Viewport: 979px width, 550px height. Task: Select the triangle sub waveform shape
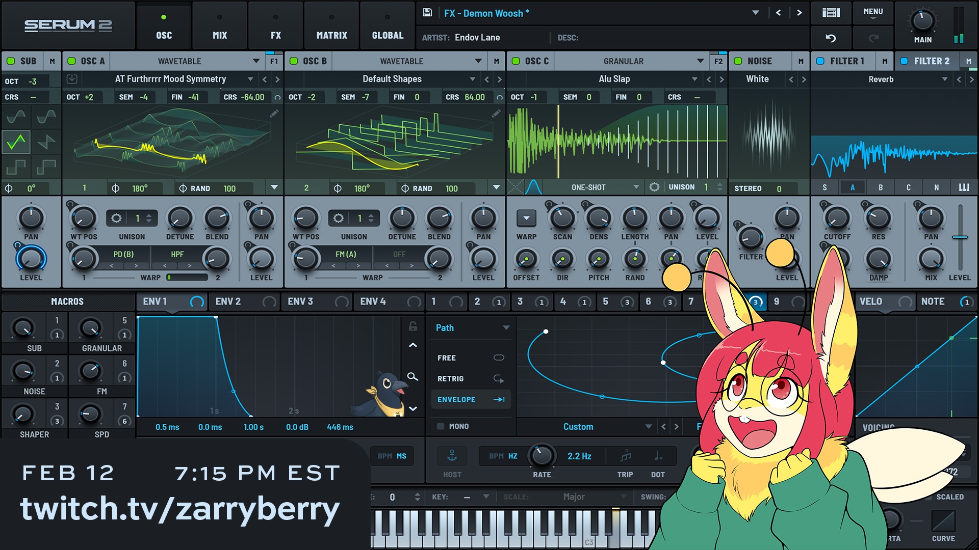16,142
